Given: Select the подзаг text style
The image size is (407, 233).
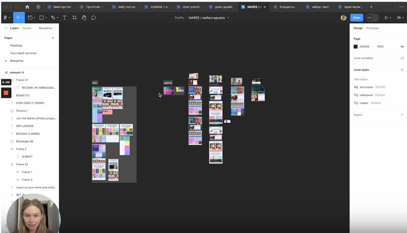Looking at the screenshot, I should [367, 103].
